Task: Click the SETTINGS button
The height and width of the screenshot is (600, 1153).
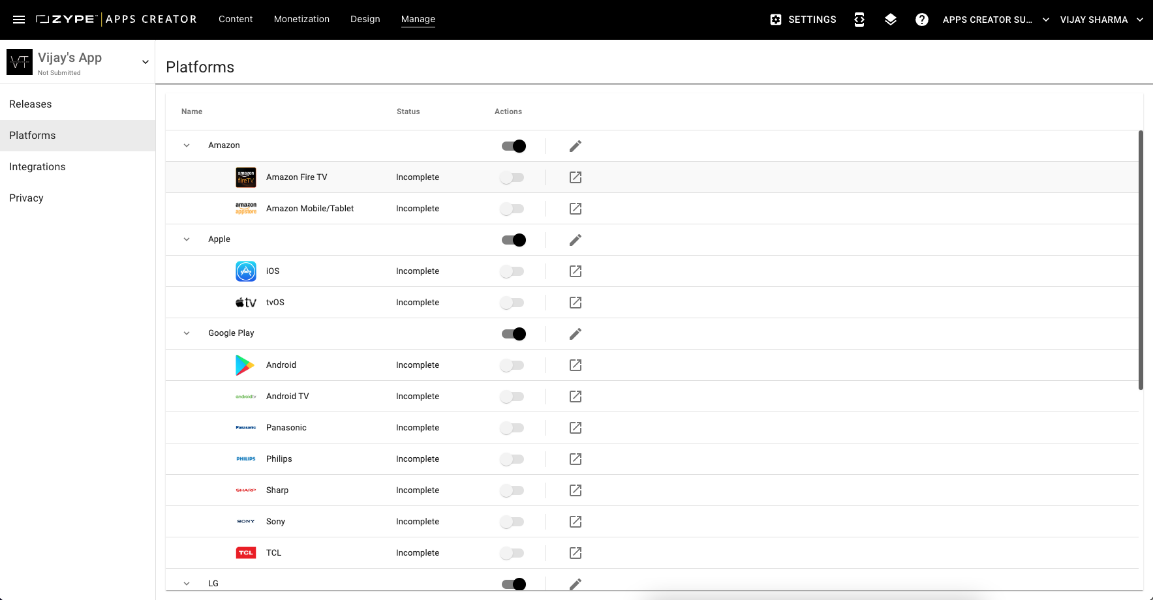Action: pyautogui.click(x=803, y=20)
